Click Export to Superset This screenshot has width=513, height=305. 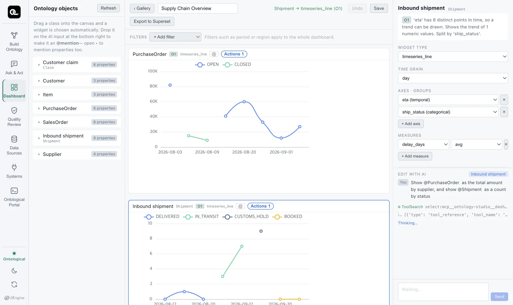pos(152,21)
